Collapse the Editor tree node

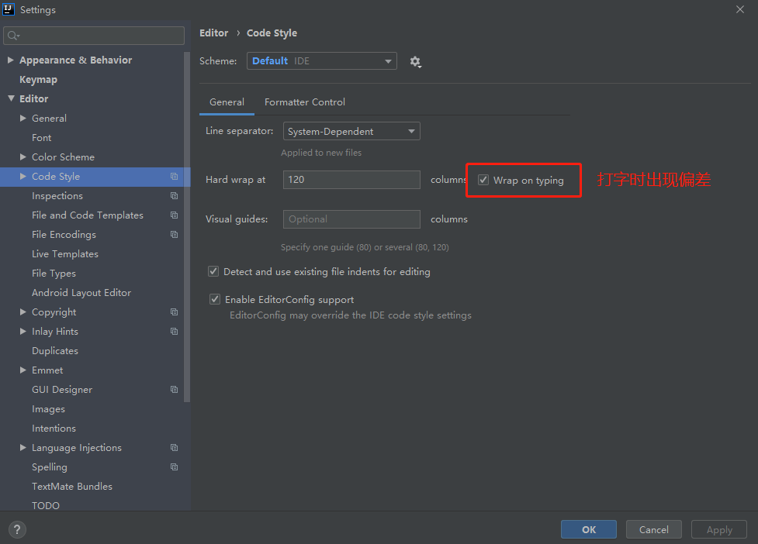(11, 98)
